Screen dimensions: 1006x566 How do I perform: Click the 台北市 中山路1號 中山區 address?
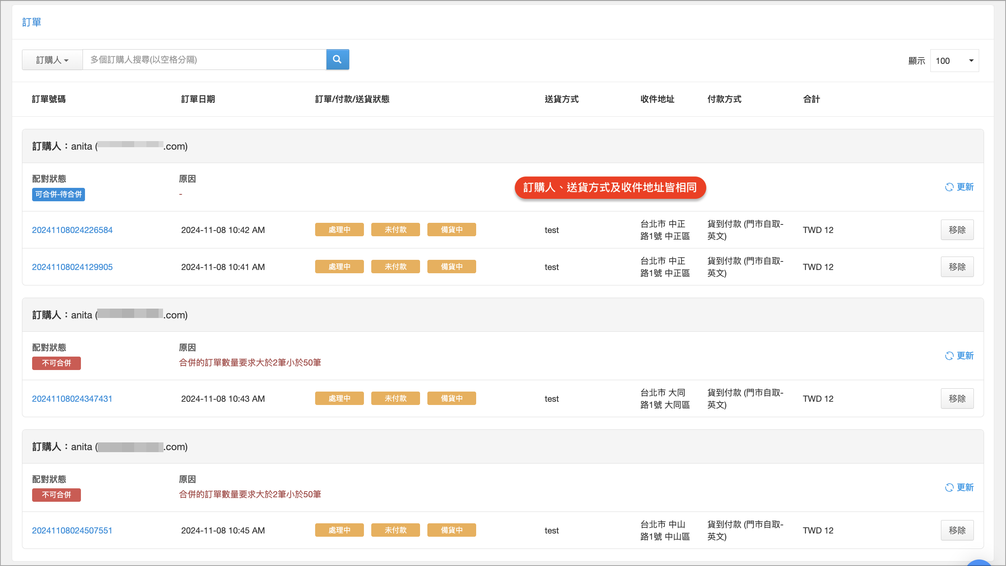point(665,531)
